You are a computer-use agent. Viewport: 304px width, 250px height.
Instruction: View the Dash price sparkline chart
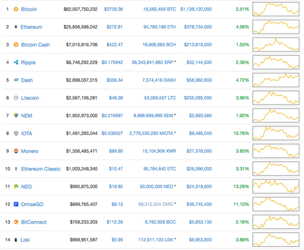pyautogui.click(x=276, y=80)
